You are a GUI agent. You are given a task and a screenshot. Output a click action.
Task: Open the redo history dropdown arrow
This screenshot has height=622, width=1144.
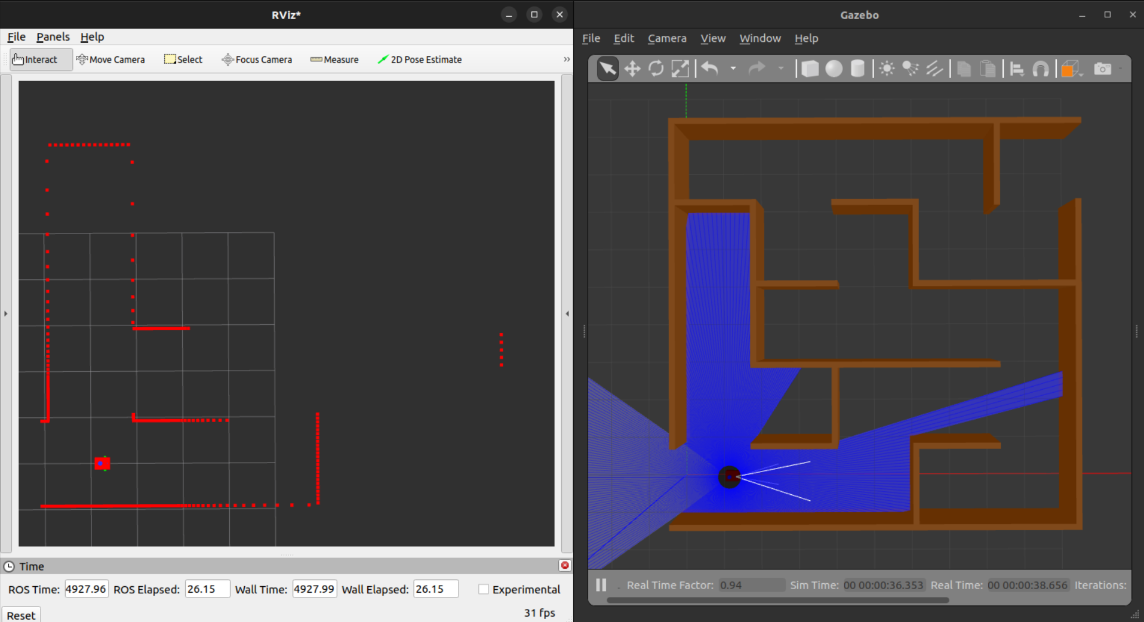[x=781, y=69]
